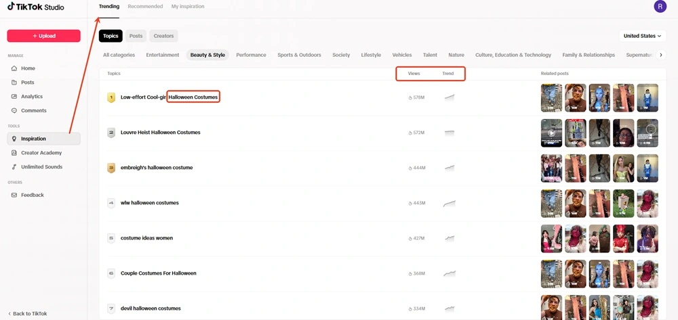Click flame icon beside 444M views
The height and width of the screenshot is (320, 678).
point(410,168)
